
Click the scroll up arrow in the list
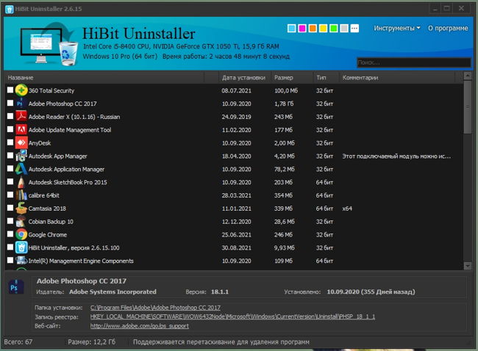(x=467, y=76)
